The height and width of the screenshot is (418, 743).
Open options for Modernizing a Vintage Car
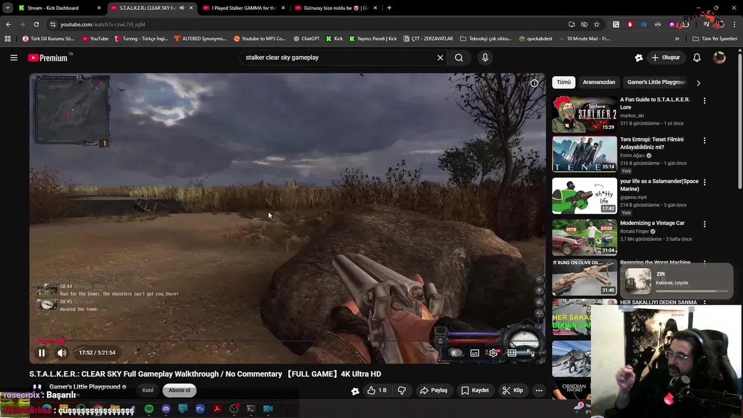click(x=705, y=224)
